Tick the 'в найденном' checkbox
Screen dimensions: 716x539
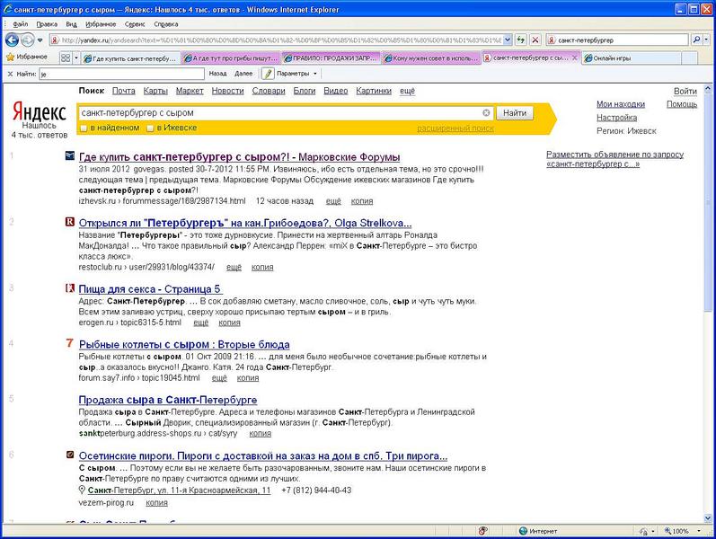[x=84, y=128]
